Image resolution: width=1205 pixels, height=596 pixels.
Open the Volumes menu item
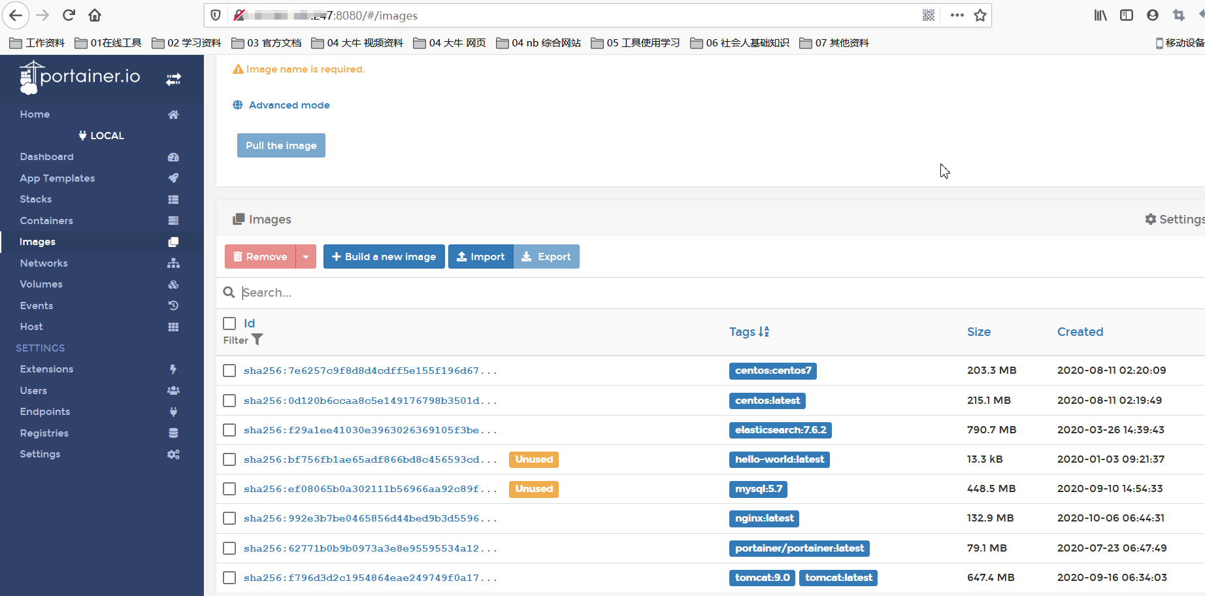41,284
